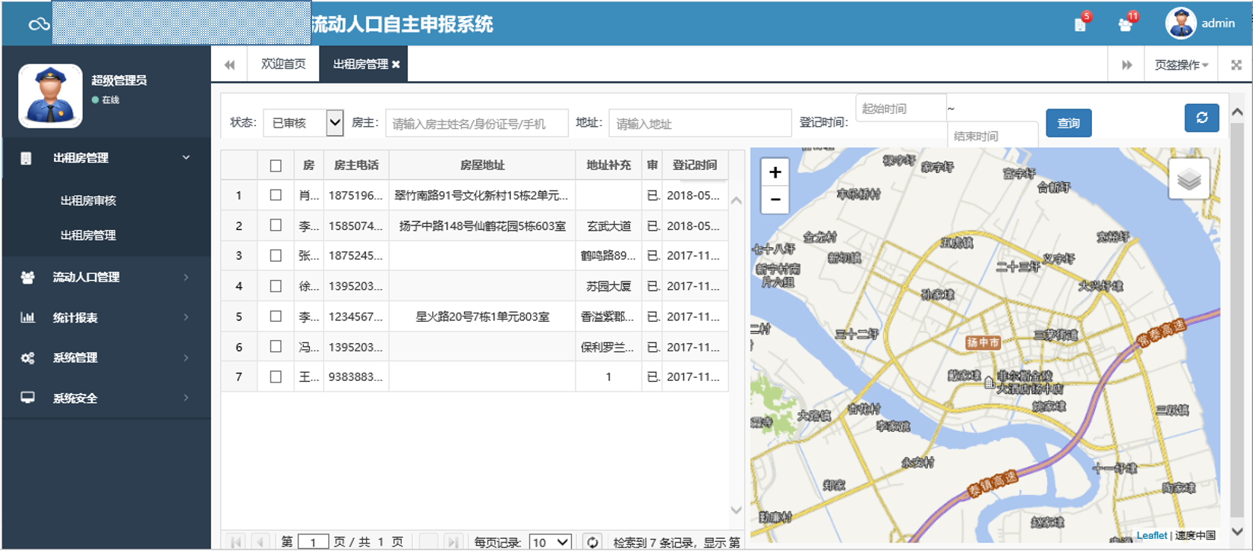Image resolution: width=1253 pixels, height=551 pixels.
Task: Reload the table using pagination refresh icon
Action: (592, 541)
